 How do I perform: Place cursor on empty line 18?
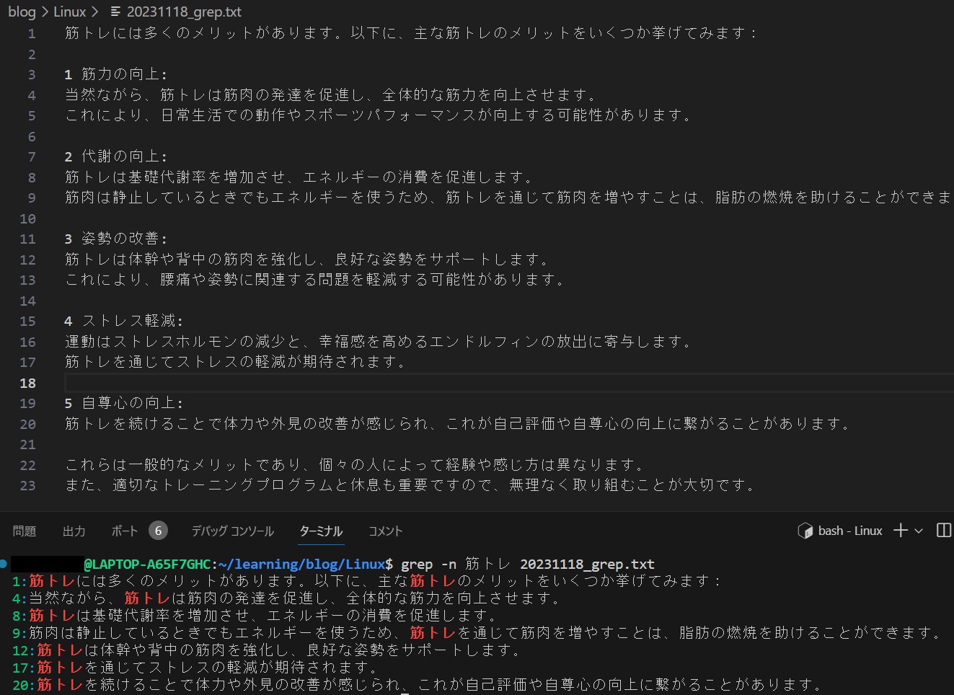508,383
